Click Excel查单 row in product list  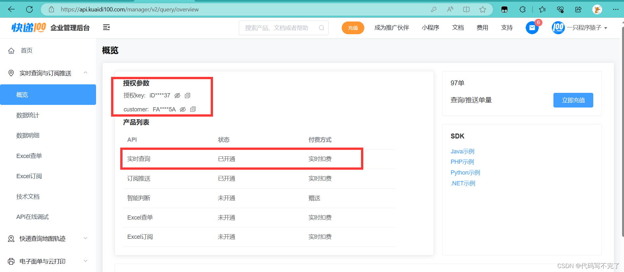click(x=259, y=218)
